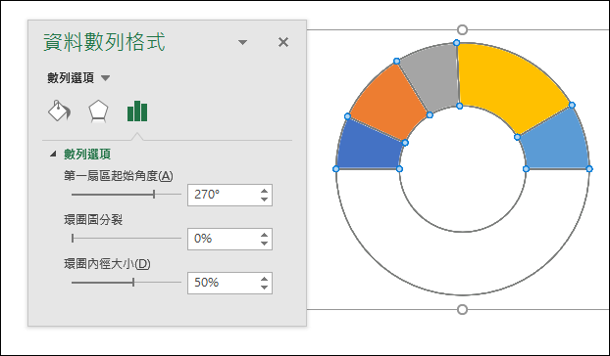The height and width of the screenshot is (356, 610).
Task: Open the Effects pentagon tab
Action: pos(98,111)
